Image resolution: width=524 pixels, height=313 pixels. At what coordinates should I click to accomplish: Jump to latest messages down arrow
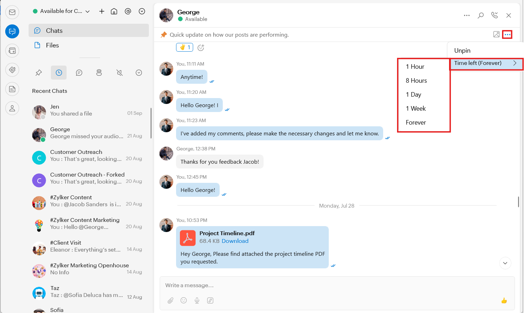coord(505,263)
